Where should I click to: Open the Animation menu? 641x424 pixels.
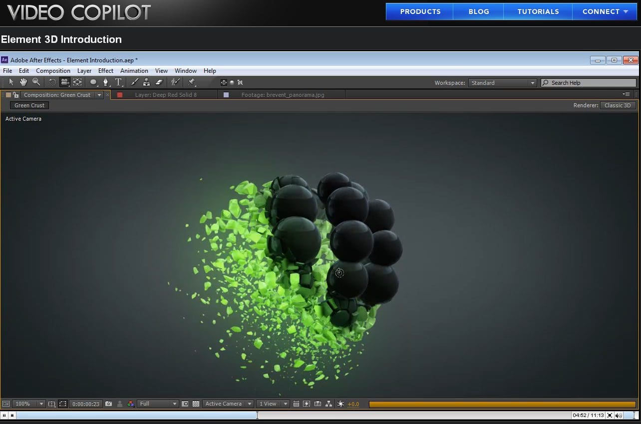coord(134,71)
